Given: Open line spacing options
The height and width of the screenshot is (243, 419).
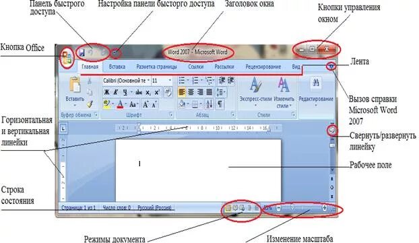Looking at the screenshot, I should pos(221,92).
